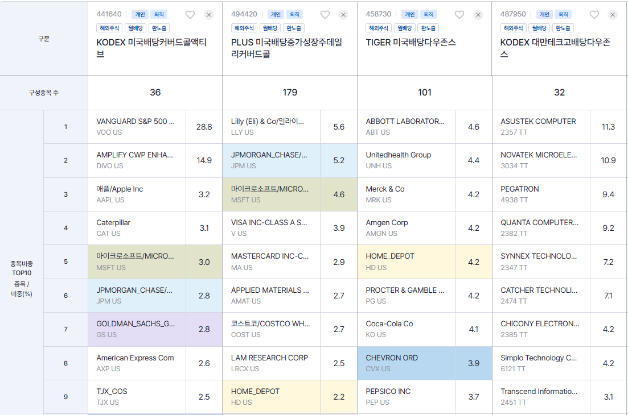
Task: Click 월배당 tag under code 458730
Action: click(x=404, y=28)
